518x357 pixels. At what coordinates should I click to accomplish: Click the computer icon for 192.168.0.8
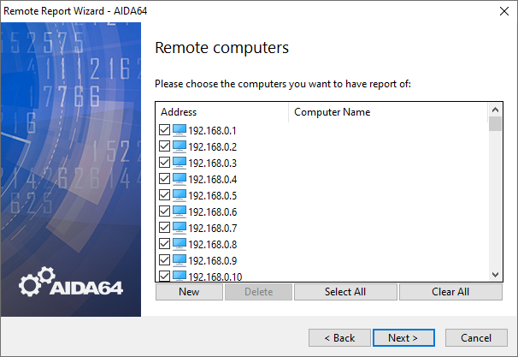pos(180,243)
